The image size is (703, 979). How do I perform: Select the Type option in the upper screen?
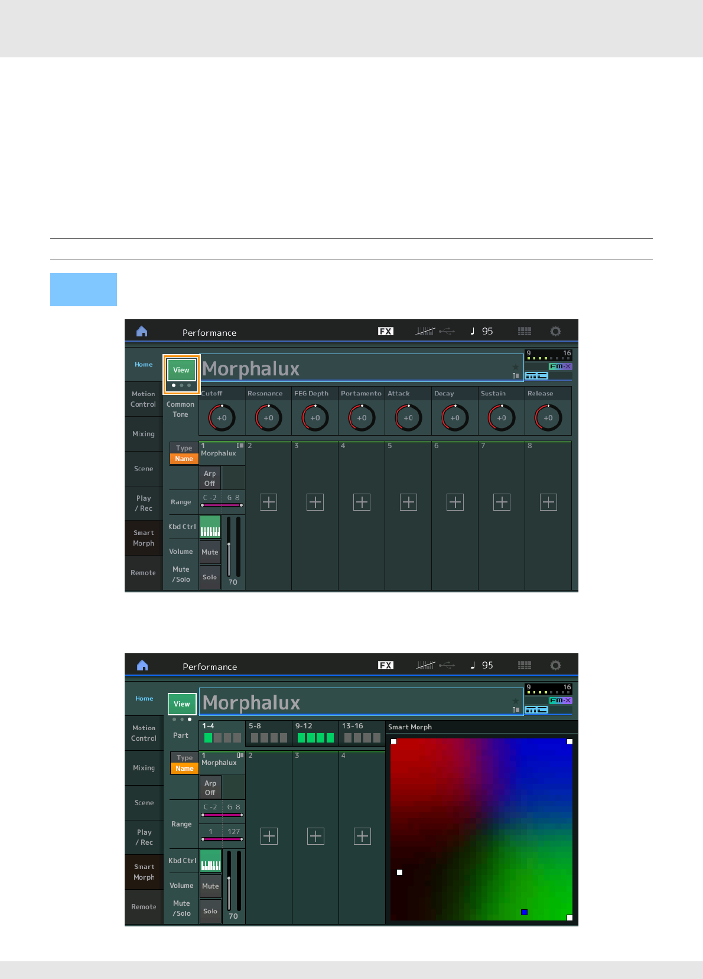184,448
